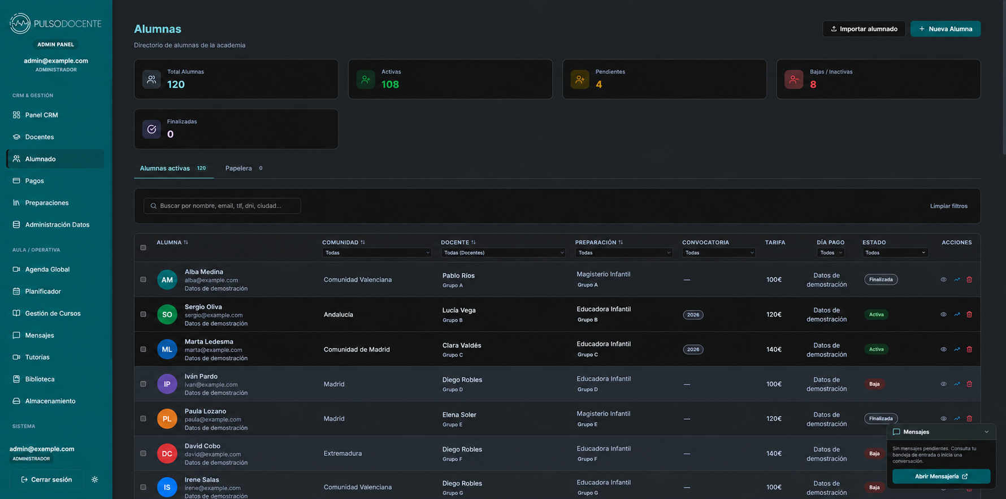Open the Todas (Docentes) filter dropdown
The width and height of the screenshot is (1006, 499).
(503, 253)
